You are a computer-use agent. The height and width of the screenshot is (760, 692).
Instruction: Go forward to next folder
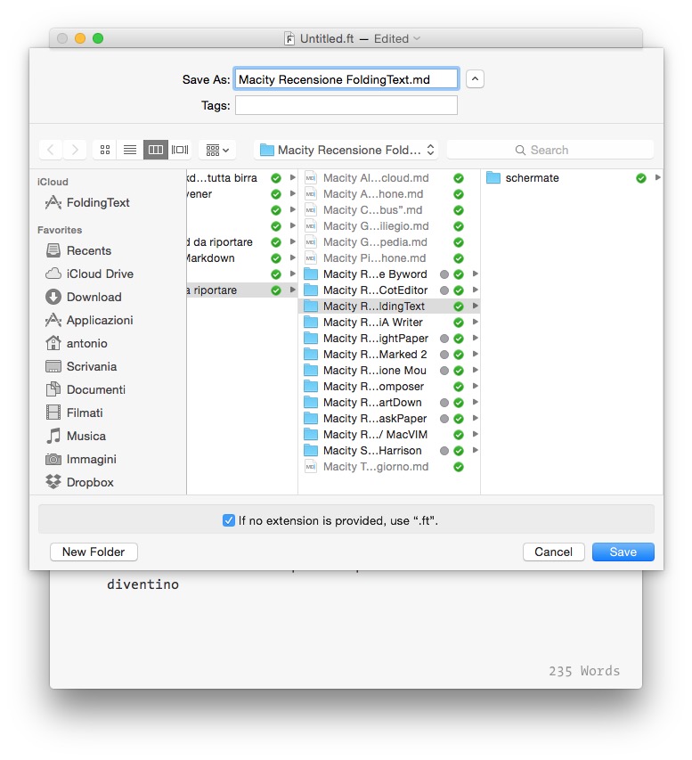coord(75,150)
